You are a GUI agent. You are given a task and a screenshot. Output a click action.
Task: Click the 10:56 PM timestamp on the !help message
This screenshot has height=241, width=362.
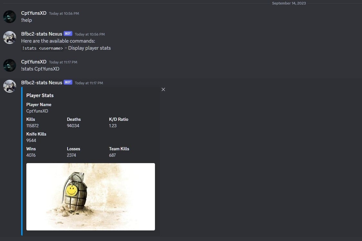pos(64,13)
